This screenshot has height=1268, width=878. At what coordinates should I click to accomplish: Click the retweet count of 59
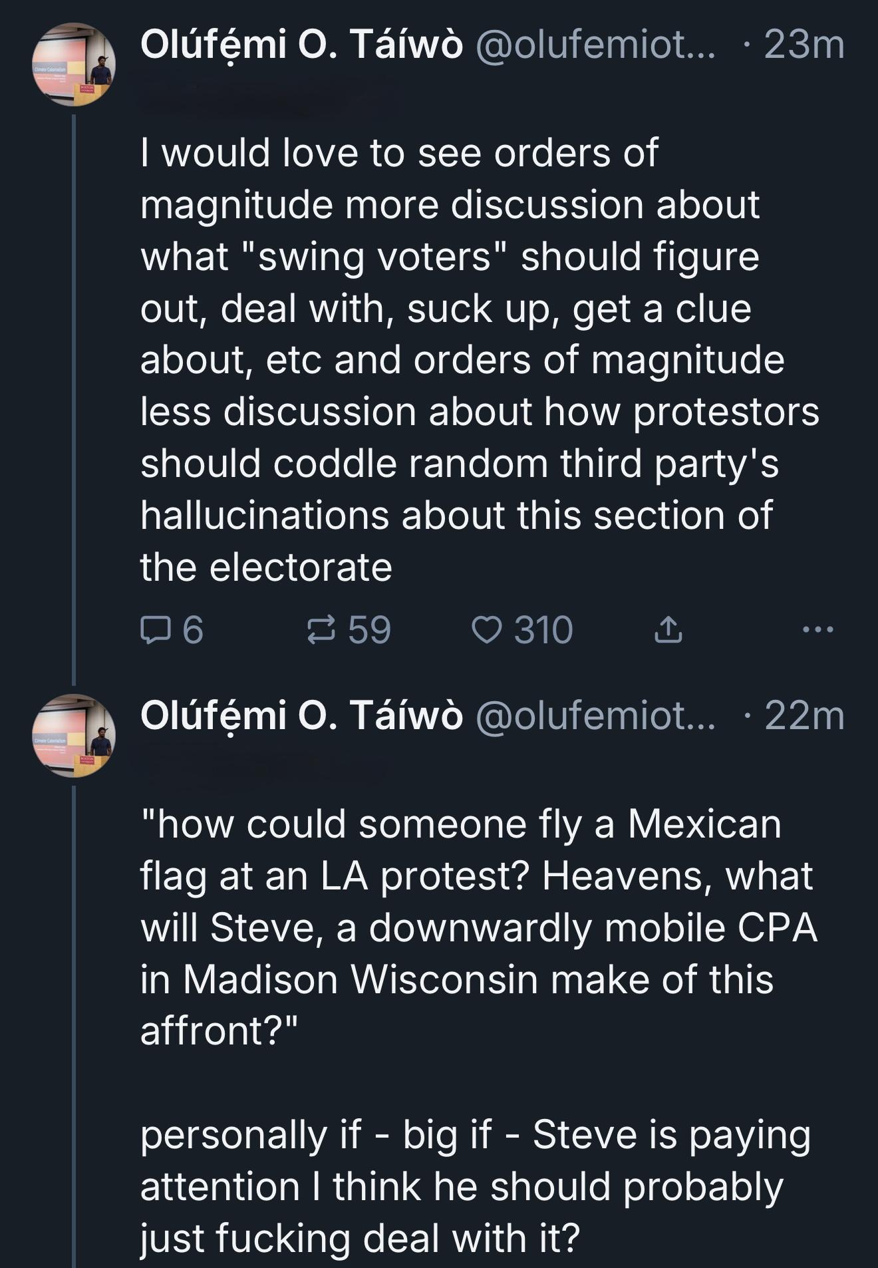coord(369,629)
